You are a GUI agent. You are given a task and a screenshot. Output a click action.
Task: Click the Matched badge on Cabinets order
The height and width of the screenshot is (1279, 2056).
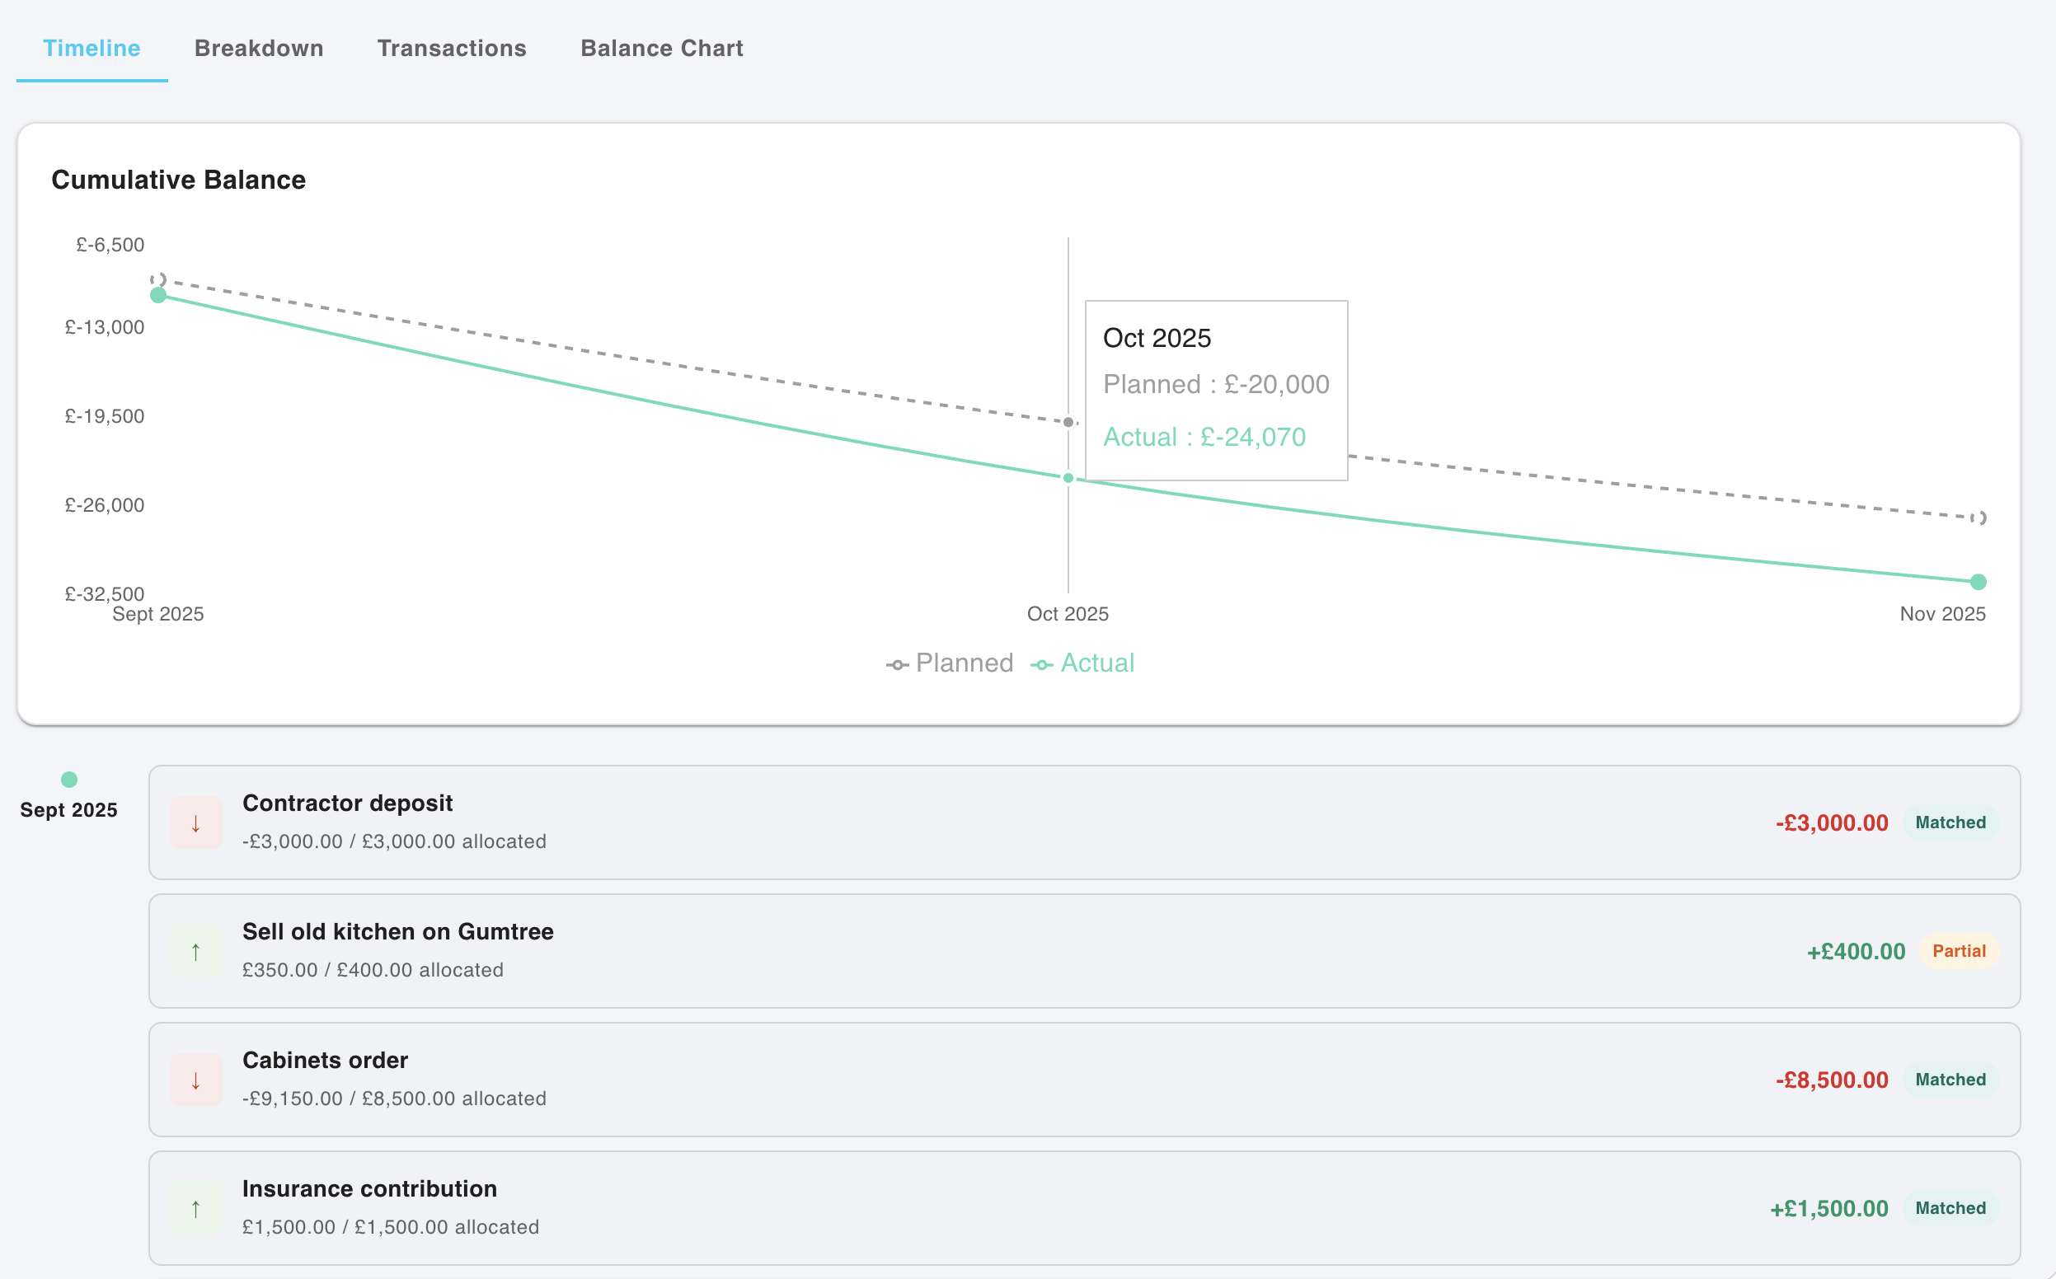click(1950, 1080)
